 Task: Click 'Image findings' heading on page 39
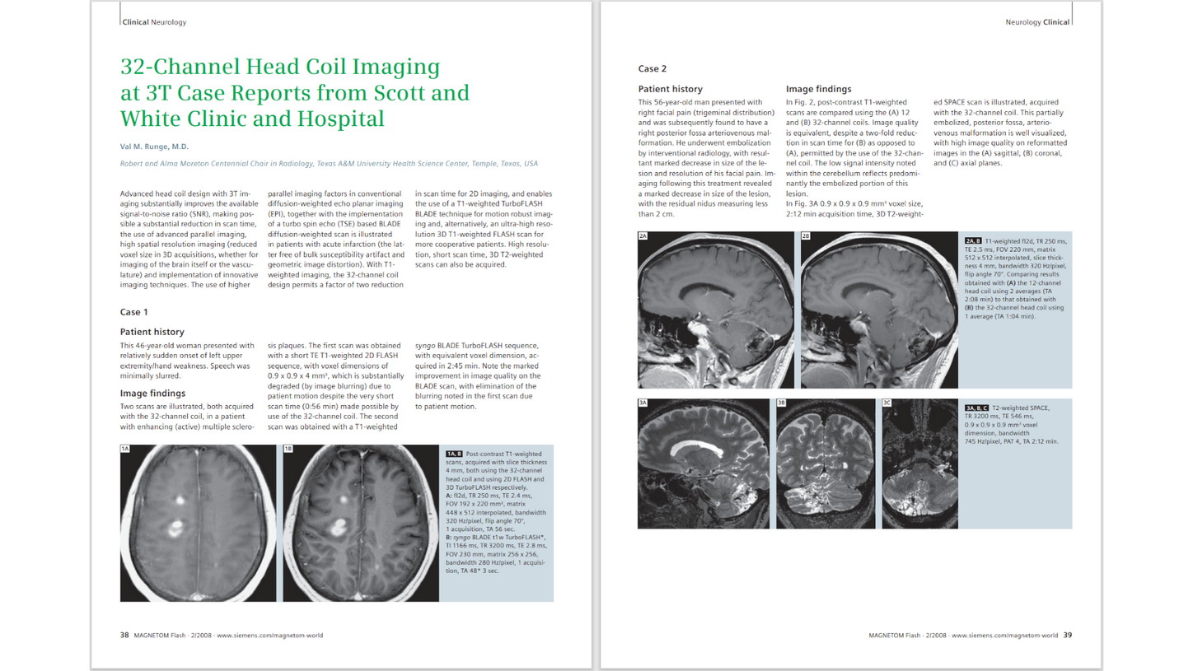(818, 89)
